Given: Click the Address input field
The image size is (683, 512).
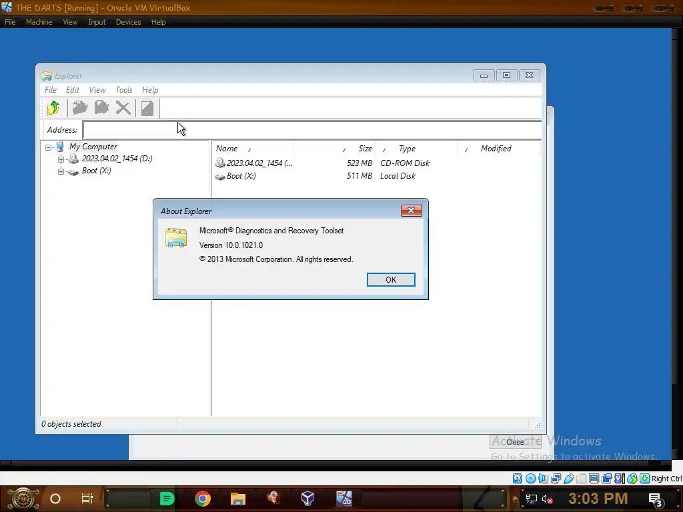Looking at the screenshot, I should (x=312, y=130).
